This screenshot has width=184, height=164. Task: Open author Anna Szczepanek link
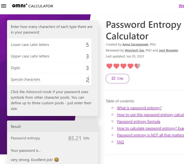click(135, 44)
